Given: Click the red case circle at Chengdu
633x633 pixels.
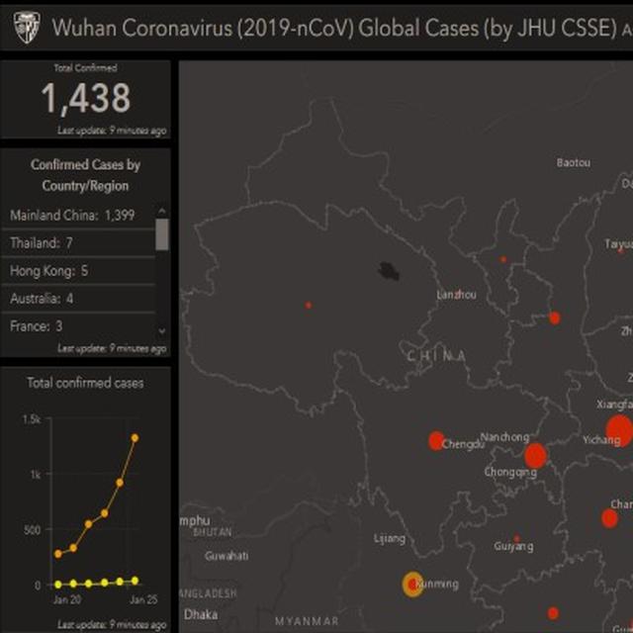Looking at the screenshot, I should pyautogui.click(x=436, y=440).
